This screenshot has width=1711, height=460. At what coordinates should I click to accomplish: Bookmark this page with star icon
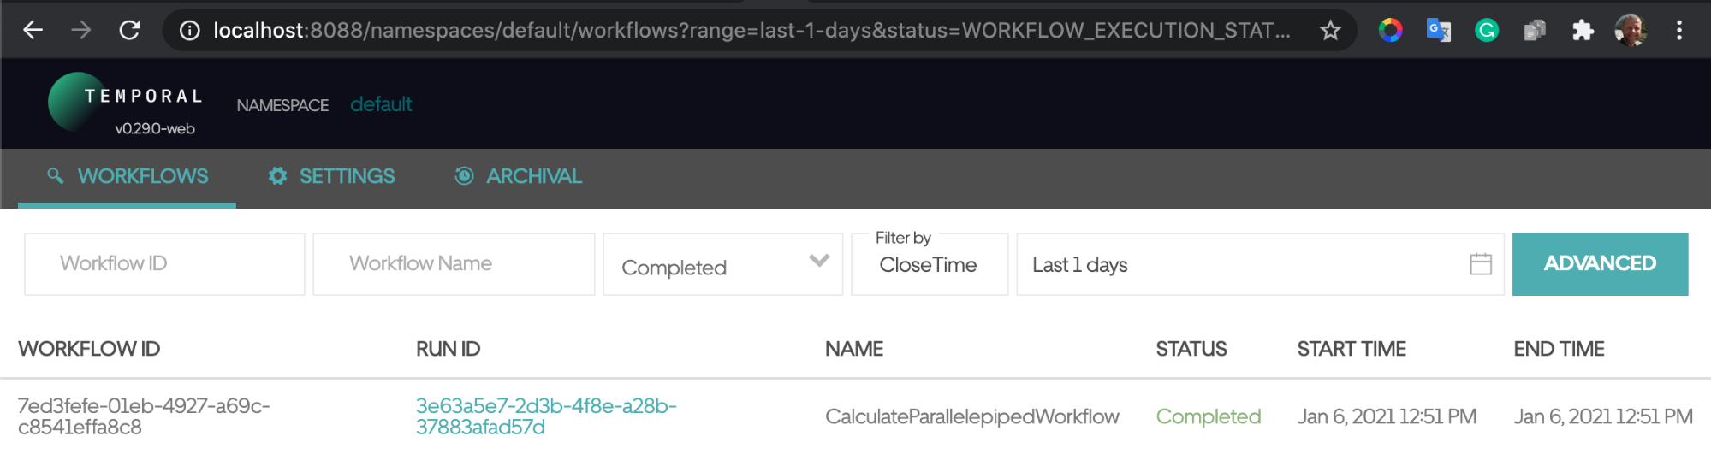[x=1330, y=31]
